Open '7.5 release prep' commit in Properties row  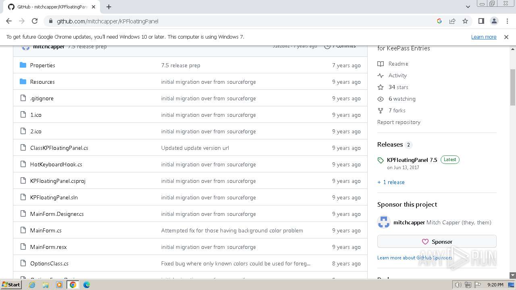[x=181, y=65]
